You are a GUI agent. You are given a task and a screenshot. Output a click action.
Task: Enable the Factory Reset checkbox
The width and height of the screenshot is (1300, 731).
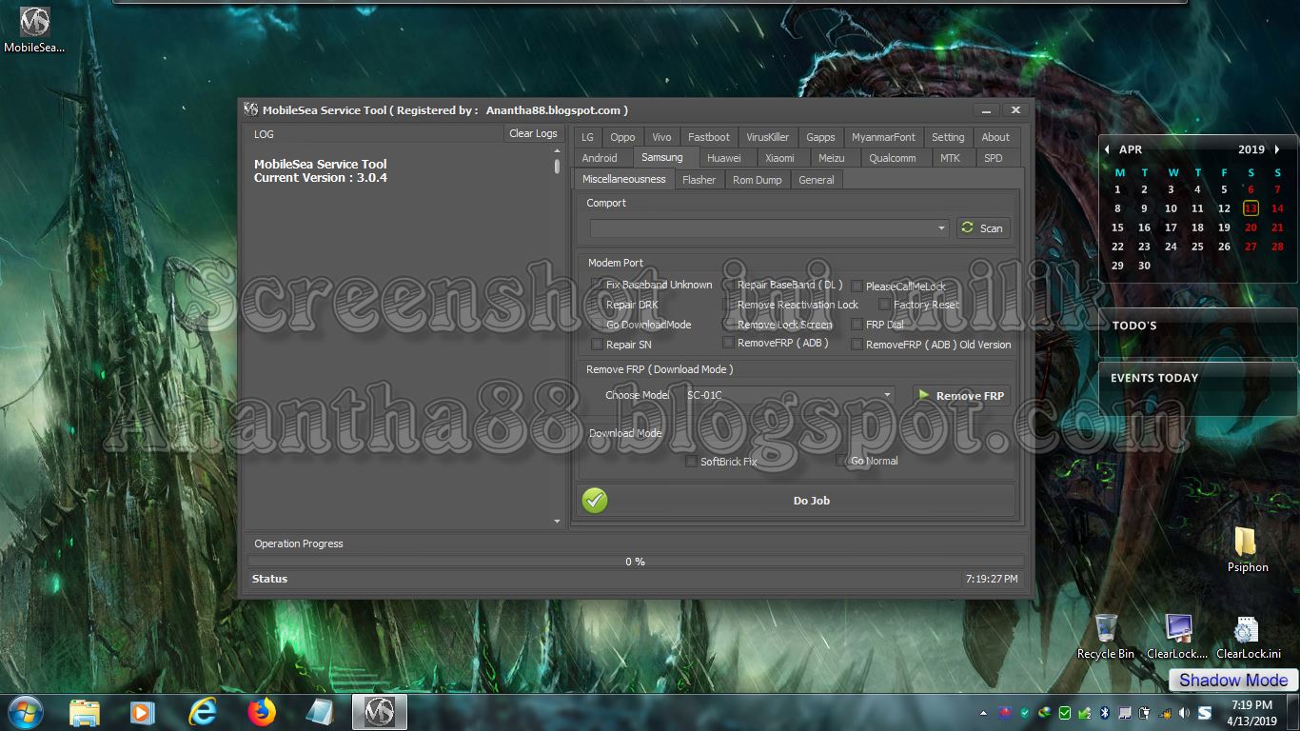[884, 305]
